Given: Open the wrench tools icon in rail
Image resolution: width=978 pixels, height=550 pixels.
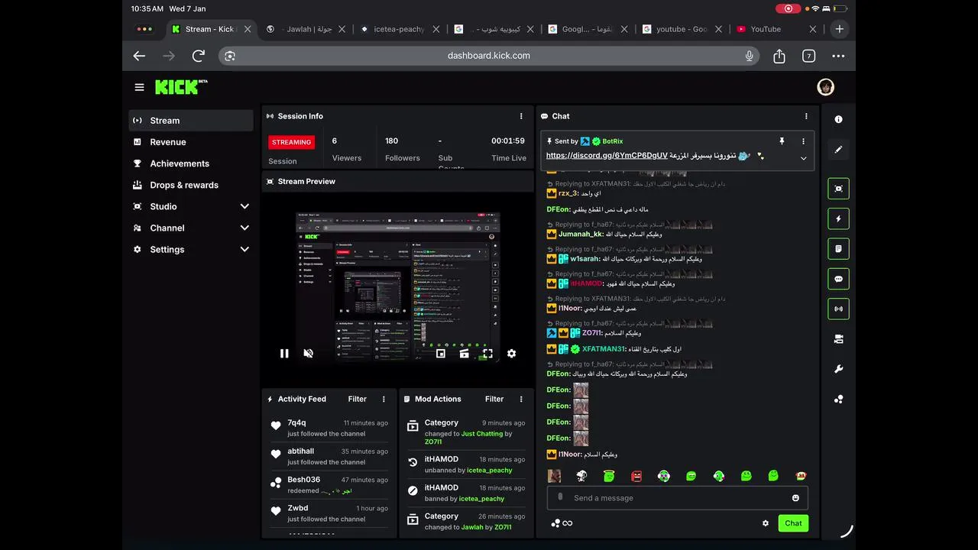Looking at the screenshot, I should (838, 370).
